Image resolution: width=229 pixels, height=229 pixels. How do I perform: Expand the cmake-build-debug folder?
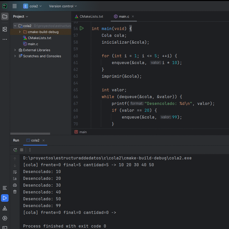[x=20, y=32]
